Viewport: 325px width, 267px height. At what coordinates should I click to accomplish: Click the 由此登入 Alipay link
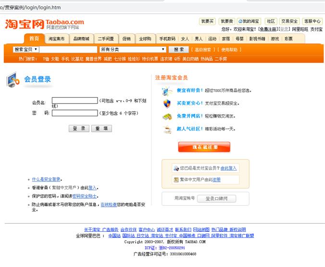(x=228, y=168)
